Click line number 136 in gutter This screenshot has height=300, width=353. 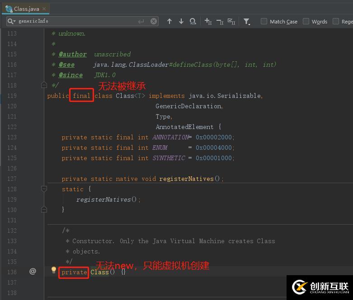12,272
